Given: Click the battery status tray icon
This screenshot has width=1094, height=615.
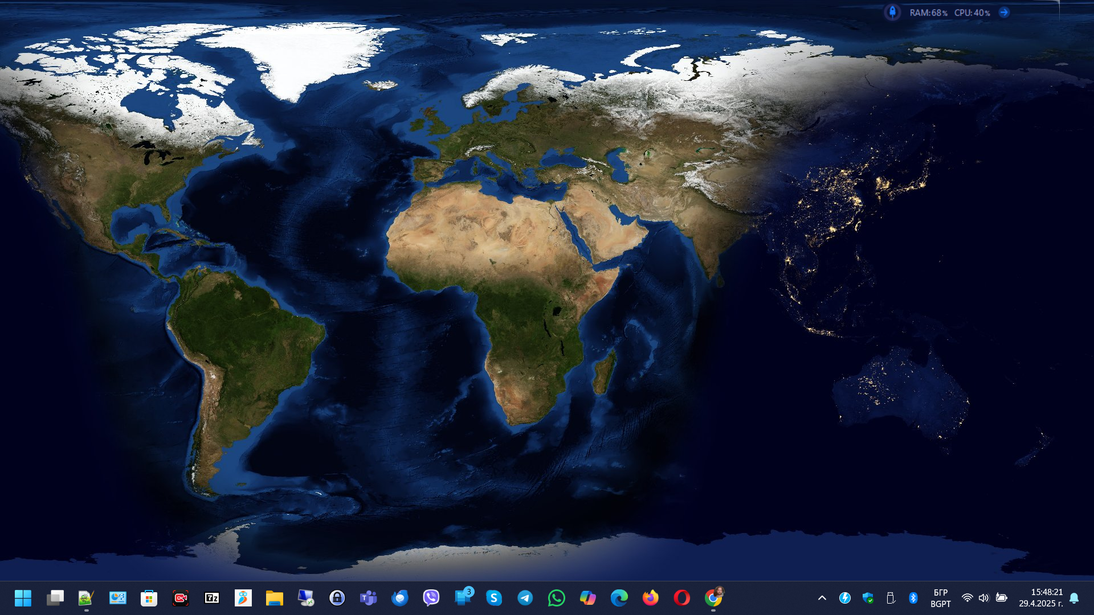Looking at the screenshot, I should [1002, 598].
